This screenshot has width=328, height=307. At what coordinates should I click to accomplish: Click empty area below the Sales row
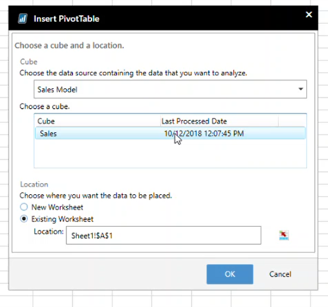170,153
